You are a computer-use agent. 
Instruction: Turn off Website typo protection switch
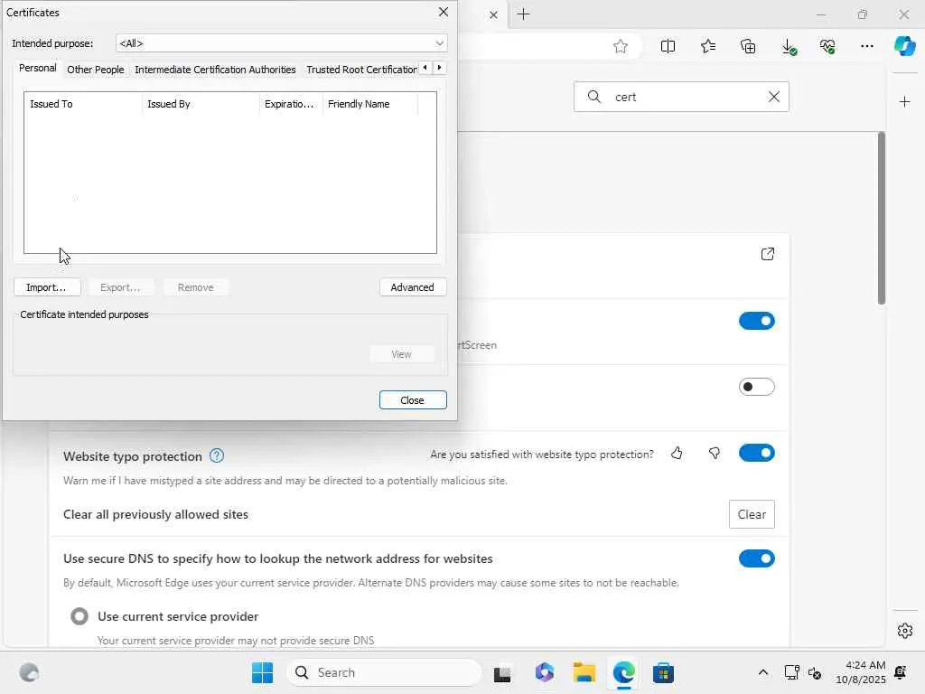coord(756,454)
